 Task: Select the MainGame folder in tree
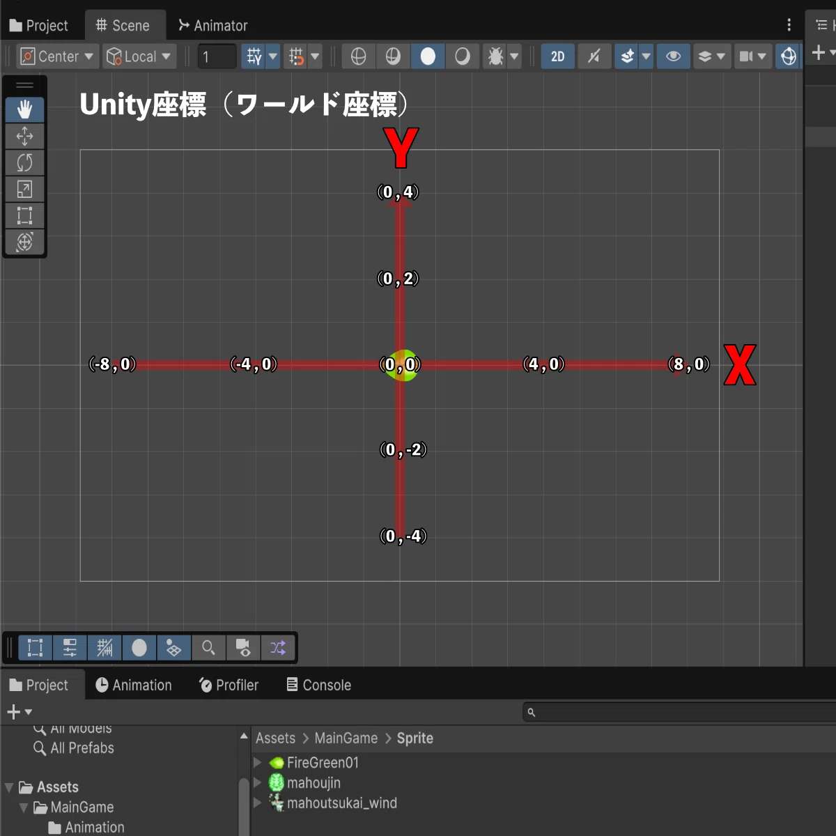73,807
